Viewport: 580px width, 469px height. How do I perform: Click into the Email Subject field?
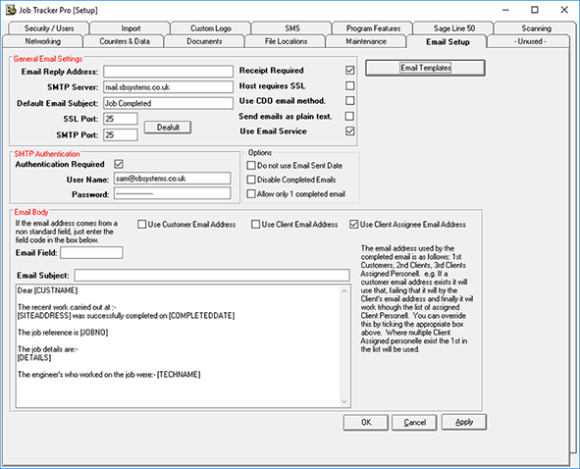(212, 275)
